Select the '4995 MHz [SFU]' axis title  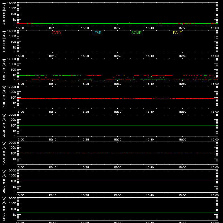pos(4,153)
